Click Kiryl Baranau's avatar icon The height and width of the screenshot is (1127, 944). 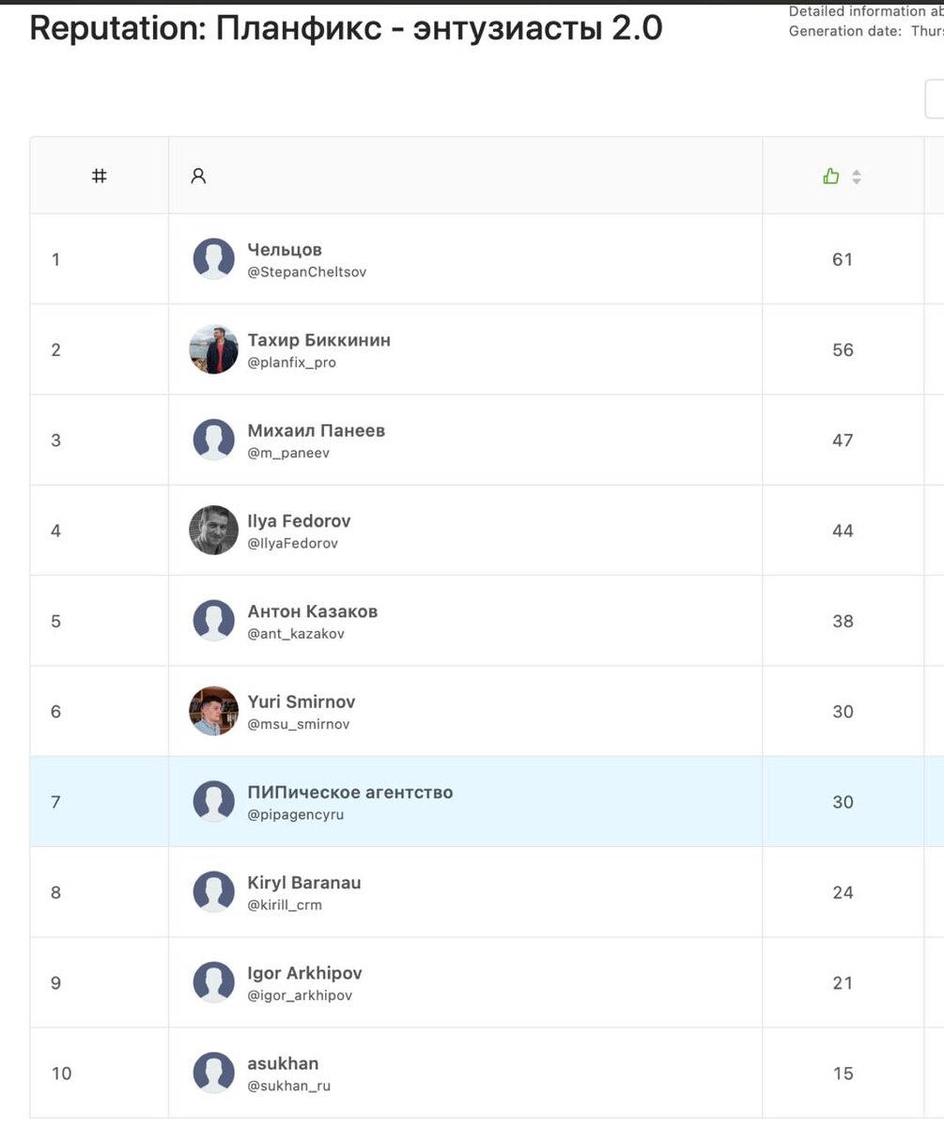pos(214,892)
